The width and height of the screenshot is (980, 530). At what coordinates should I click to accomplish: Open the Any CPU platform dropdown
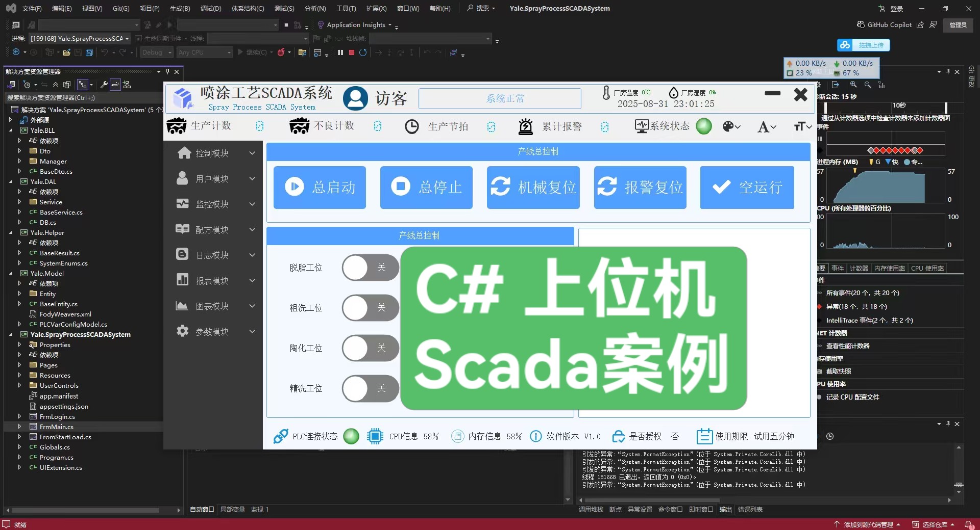204,52
